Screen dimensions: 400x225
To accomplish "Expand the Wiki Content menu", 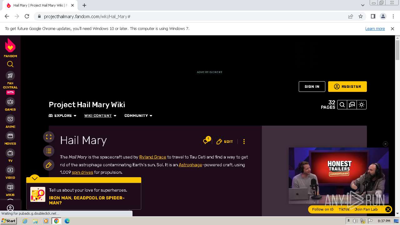I will 100,116.
